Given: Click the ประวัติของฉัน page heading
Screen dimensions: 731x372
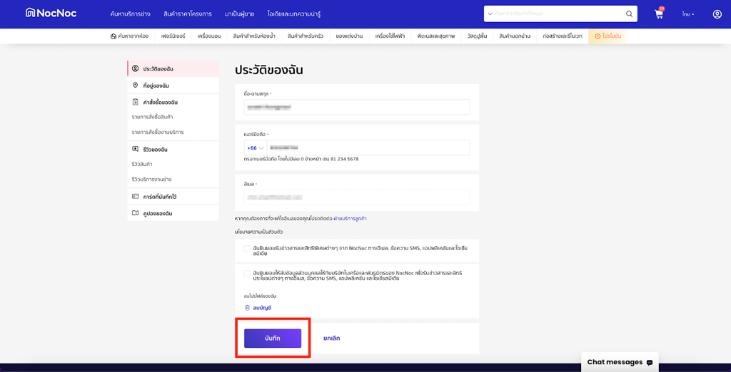Looking at the screenshot, I should coord(269,71).
